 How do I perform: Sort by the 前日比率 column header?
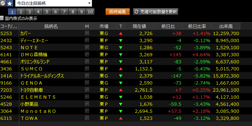(x=197, y=26)
